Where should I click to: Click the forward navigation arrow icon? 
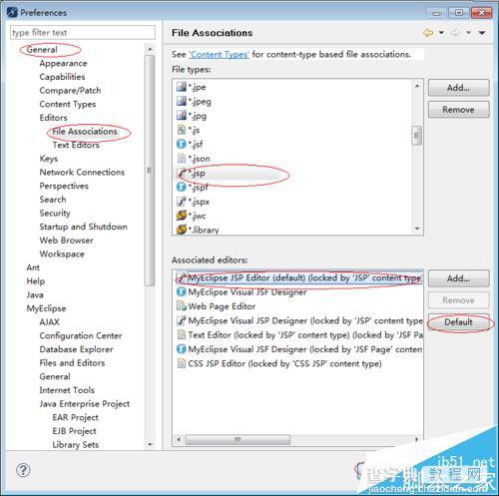(455, 33)
